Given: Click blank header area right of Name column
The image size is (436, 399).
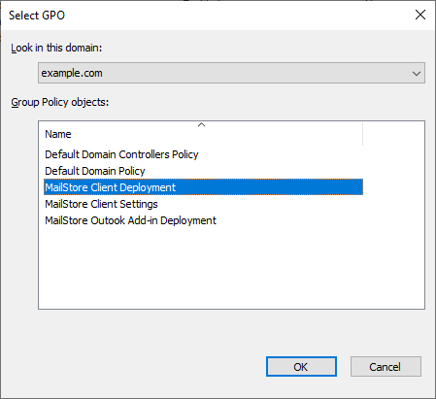Looking at the screenshot, I should (x=393, y=134).
